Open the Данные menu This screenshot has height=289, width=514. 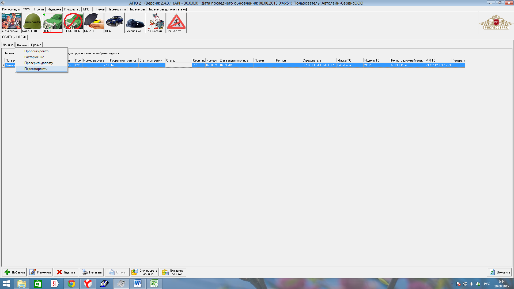tap(8, 45)
